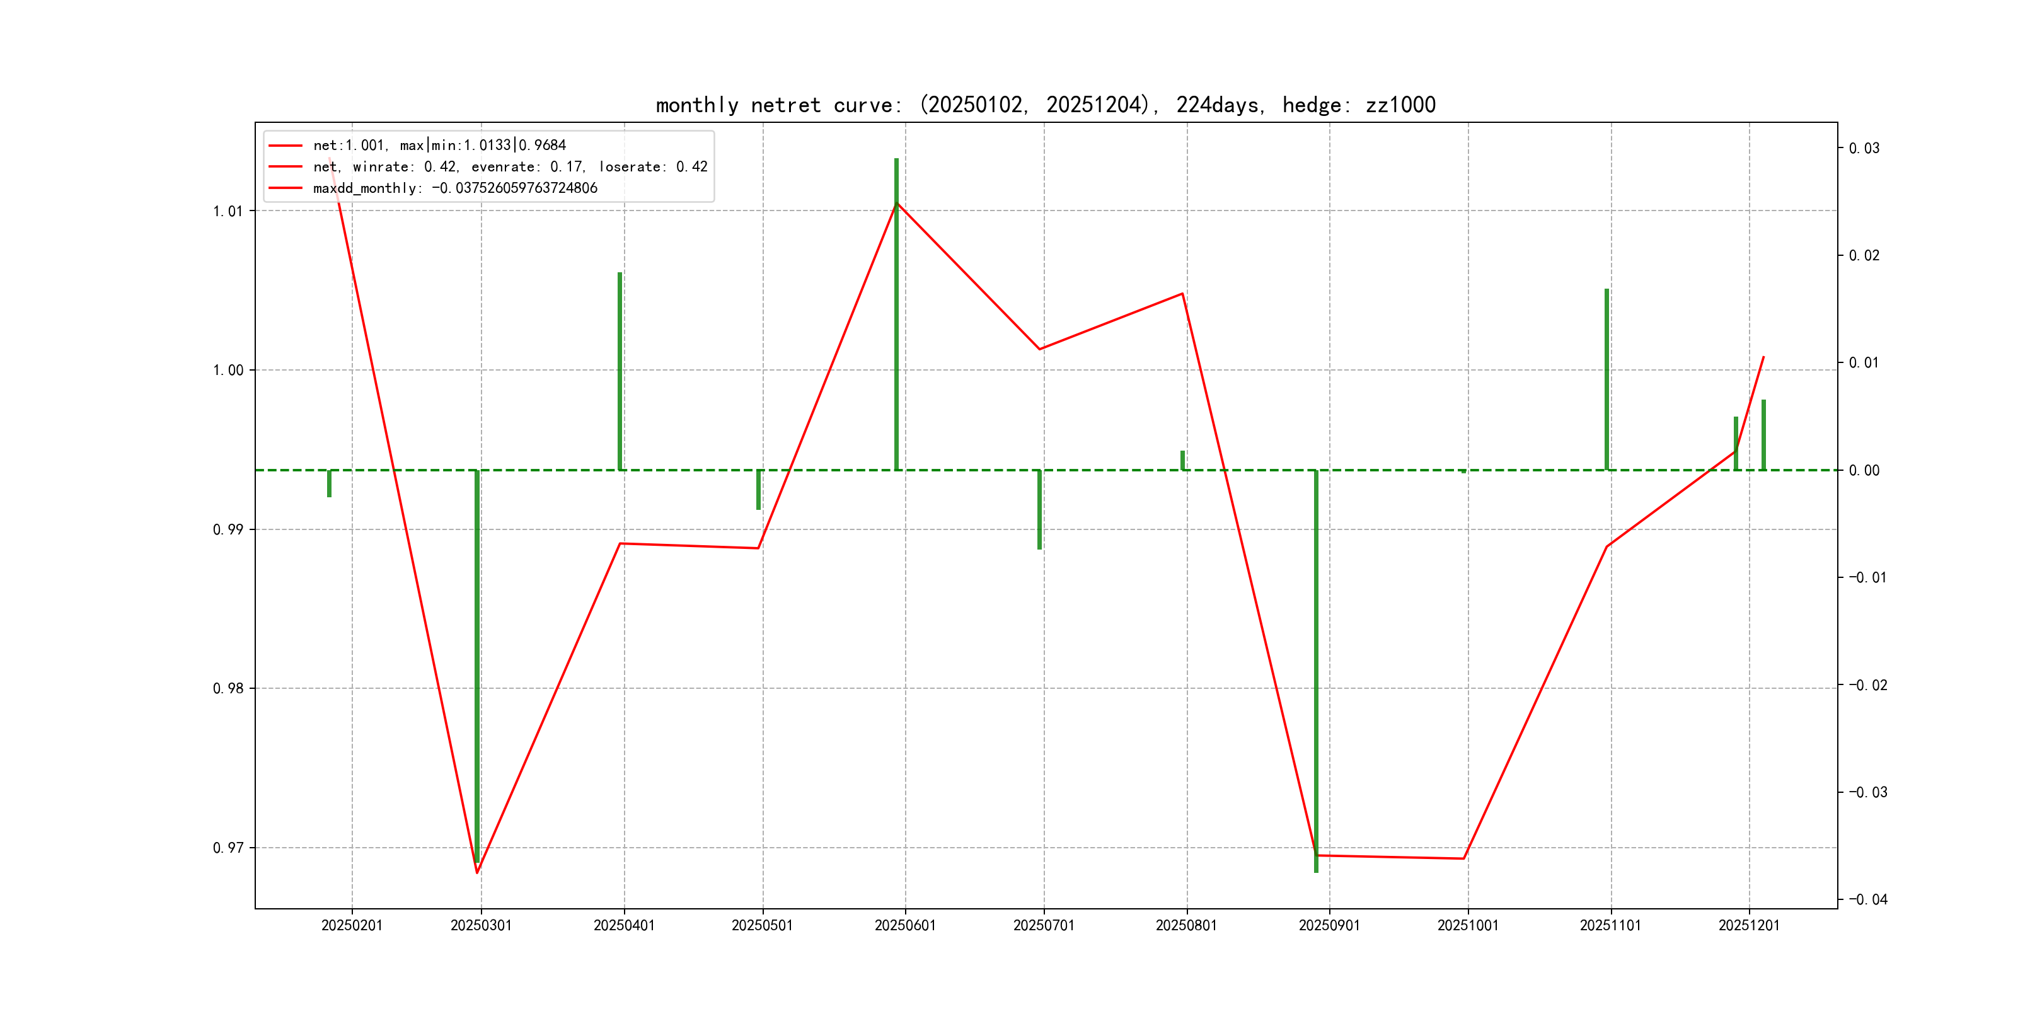Click the 20250601 x-axis label

click(x=905, y=926)
